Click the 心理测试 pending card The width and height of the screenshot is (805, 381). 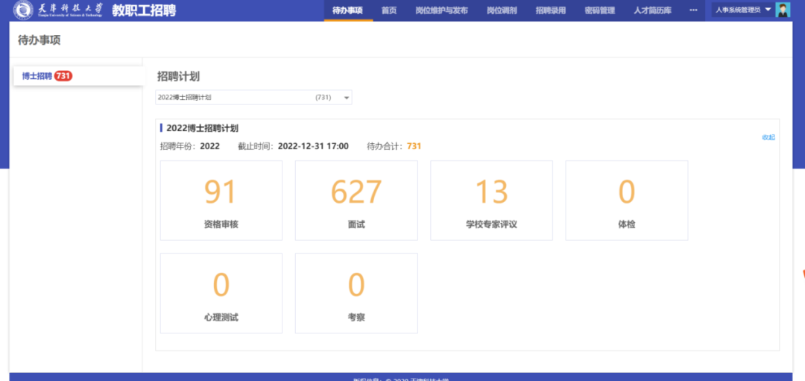click(x=221, y=293)
